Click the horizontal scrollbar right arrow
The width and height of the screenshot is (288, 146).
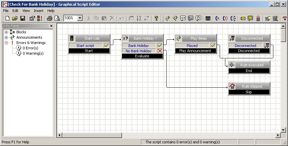tap(278, 135)
